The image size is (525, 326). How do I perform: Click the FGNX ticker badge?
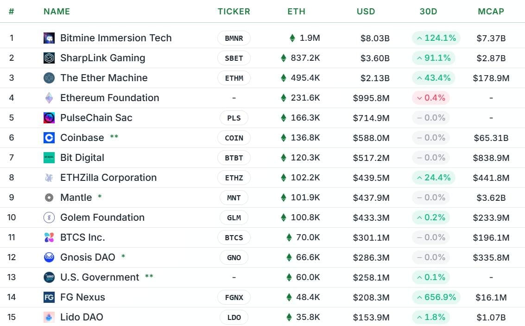pyautogui.click(x=234, y=297)
